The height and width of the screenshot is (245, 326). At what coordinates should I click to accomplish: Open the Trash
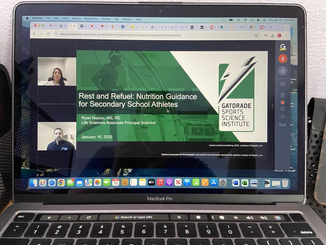[x=285, y=183]
